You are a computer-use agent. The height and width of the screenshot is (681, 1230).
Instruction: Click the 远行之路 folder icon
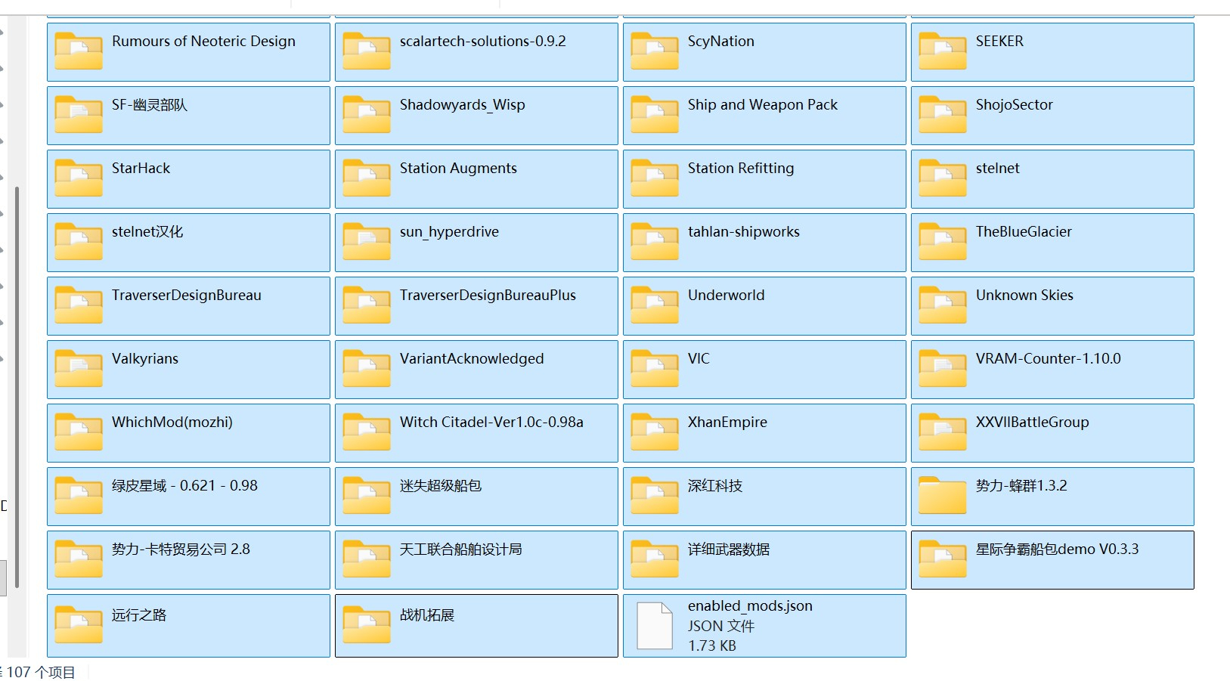click(x=79, y=625)
